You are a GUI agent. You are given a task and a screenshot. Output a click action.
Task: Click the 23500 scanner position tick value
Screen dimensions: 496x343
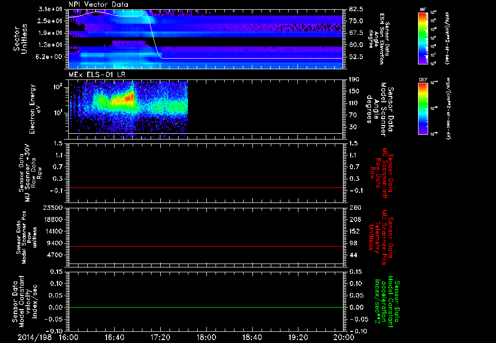point(52,207)
